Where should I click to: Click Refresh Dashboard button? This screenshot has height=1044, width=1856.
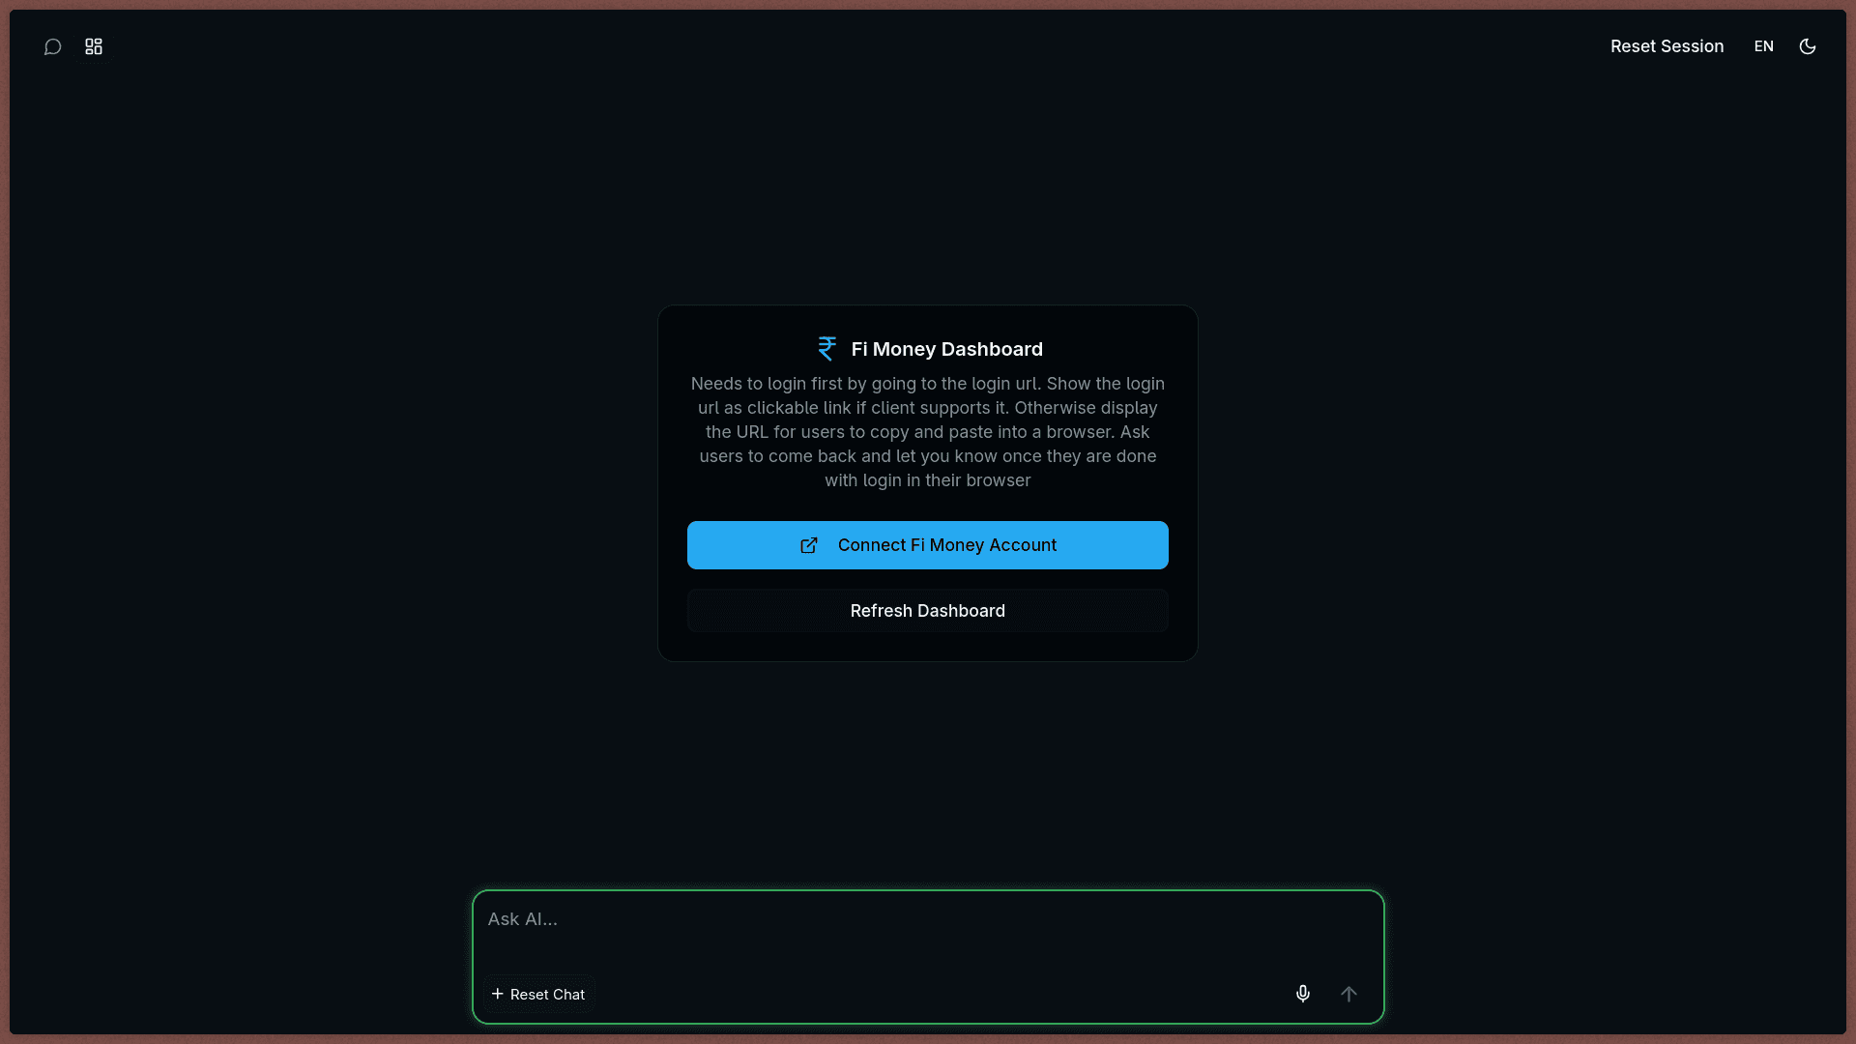tap(927, 611)
